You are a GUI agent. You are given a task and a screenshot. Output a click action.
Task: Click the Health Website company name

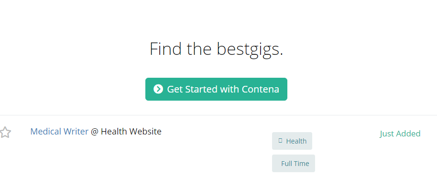[131, 131]
